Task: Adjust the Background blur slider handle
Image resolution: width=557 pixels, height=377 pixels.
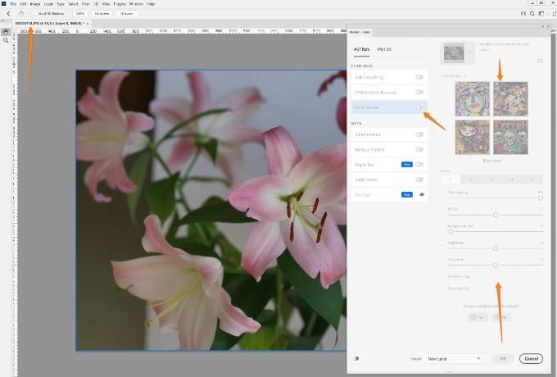Action: tap(451, 232)
